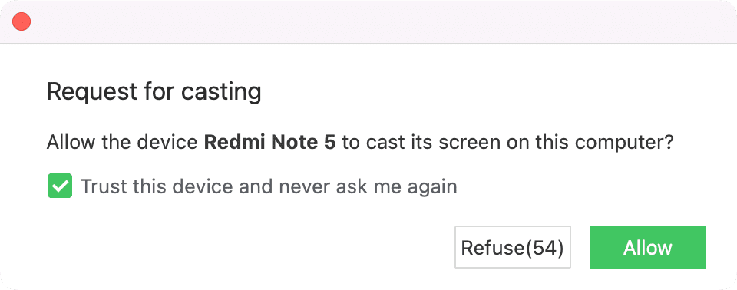Click the dialog title bar area

click(368, 21)
